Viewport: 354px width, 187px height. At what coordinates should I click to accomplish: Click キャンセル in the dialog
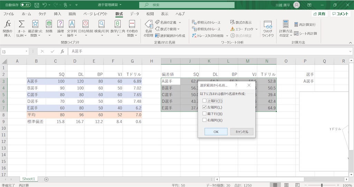242,131
